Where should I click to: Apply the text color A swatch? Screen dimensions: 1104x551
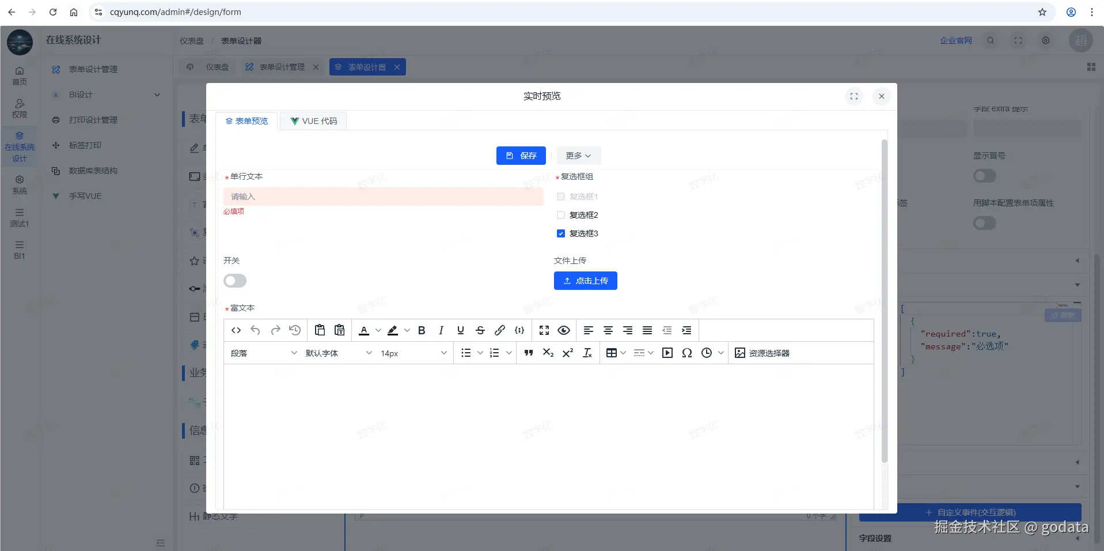click(x=364, y=330)
